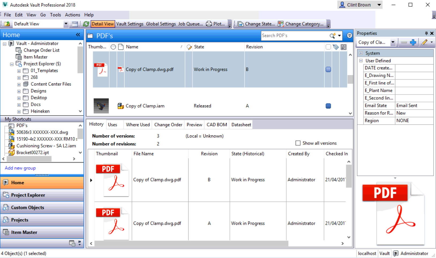Select the Change Order List tree item
The width and height of the screenshot is (436, 258).
(x=42, y=50)
